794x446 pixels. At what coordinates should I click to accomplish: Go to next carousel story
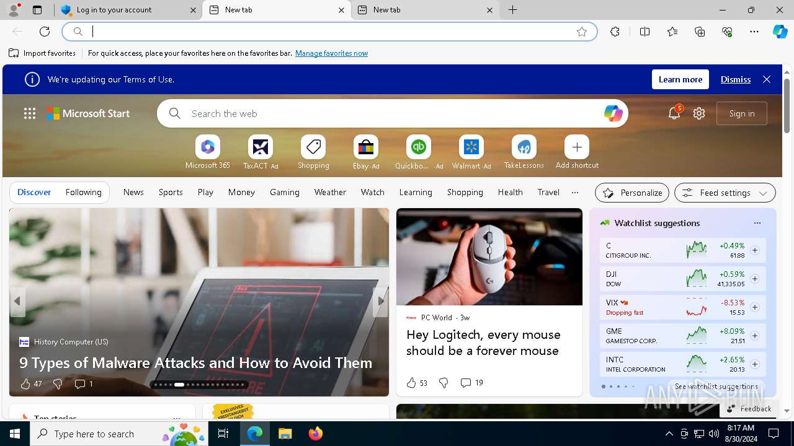(x=380, y=301)
